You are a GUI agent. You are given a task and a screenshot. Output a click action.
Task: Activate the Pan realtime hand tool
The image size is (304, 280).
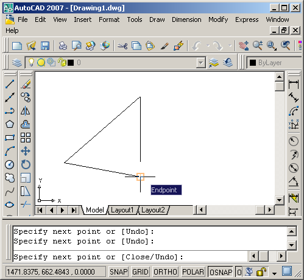(x=244, y=46)
